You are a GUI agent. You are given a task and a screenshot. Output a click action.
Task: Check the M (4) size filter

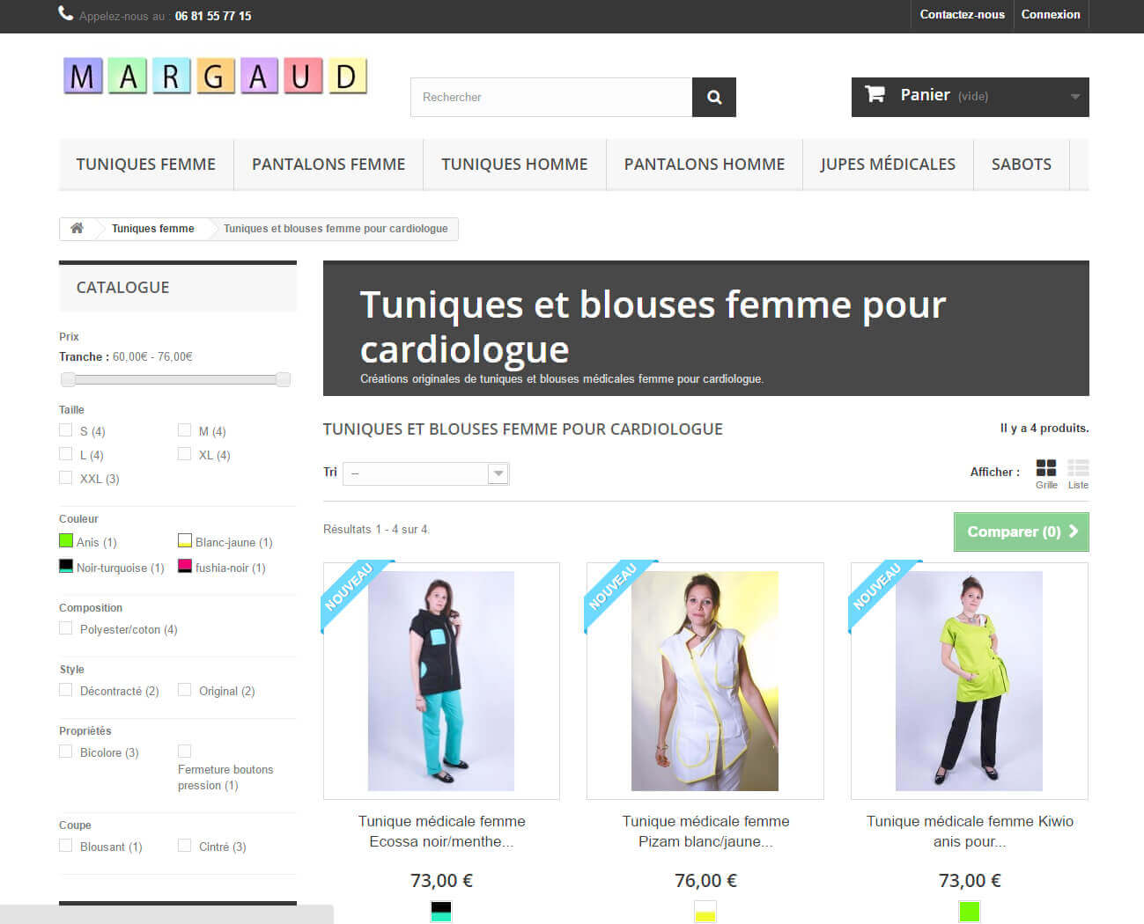coord(185,430)
